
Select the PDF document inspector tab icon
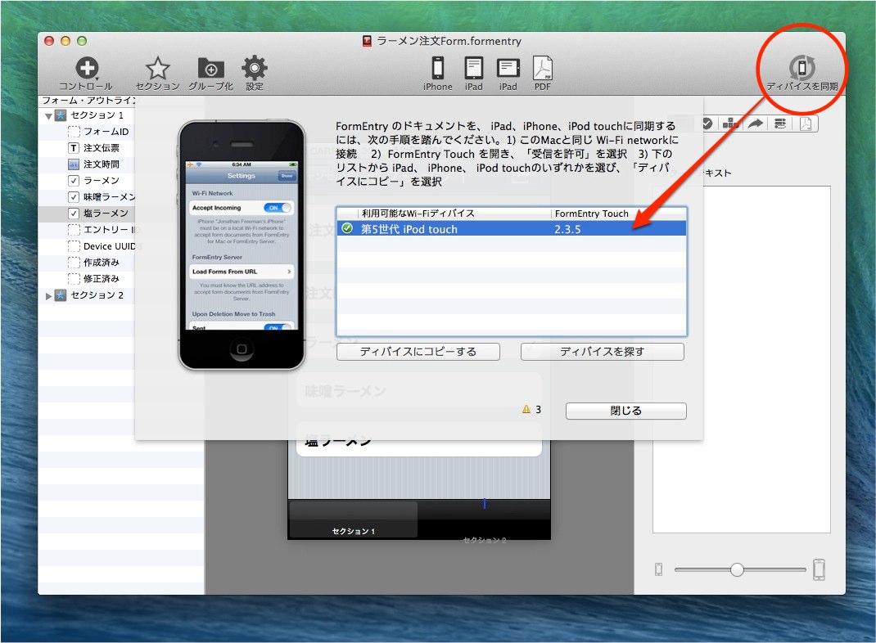coord(806,124)
